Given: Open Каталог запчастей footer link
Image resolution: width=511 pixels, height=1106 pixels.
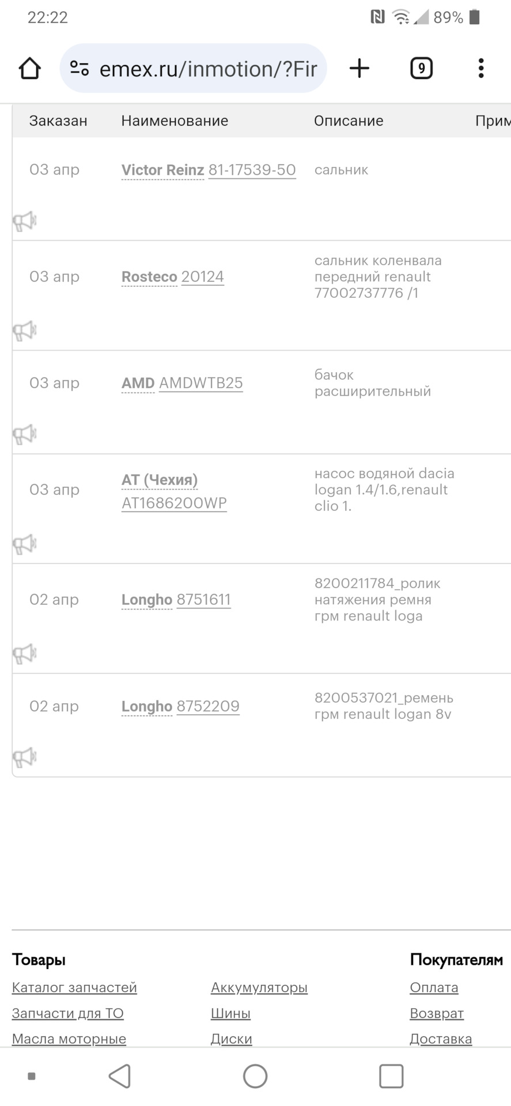Looking at the screenshot, I should tap(74, 987).
